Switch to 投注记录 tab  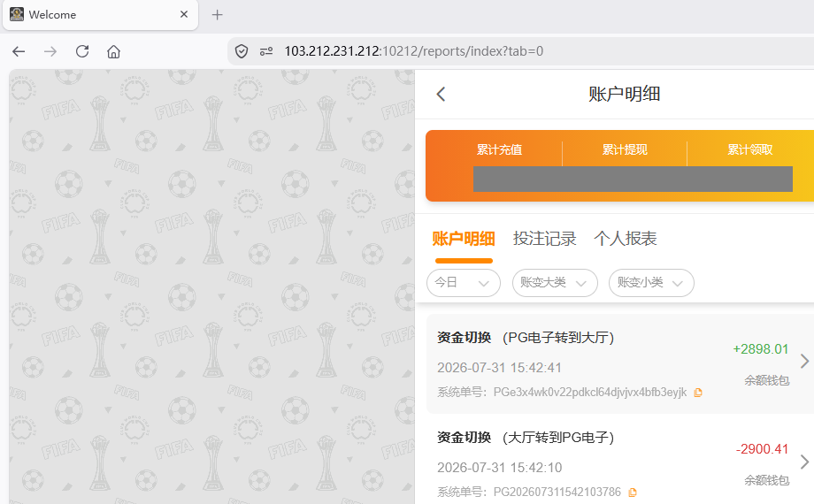pyautogui.click(x=544, y=239)
